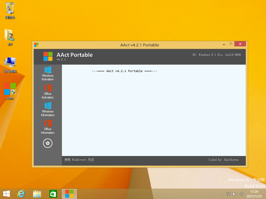Maximize the AAct v4.2.1 Portable window

pos(231,44)
